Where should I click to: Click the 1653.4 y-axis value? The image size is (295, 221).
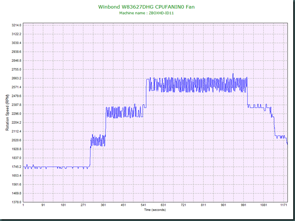click(x=16, y=176)
